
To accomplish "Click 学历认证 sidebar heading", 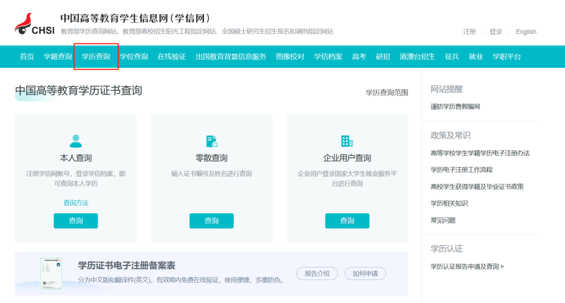I will [x=446, y=249].
